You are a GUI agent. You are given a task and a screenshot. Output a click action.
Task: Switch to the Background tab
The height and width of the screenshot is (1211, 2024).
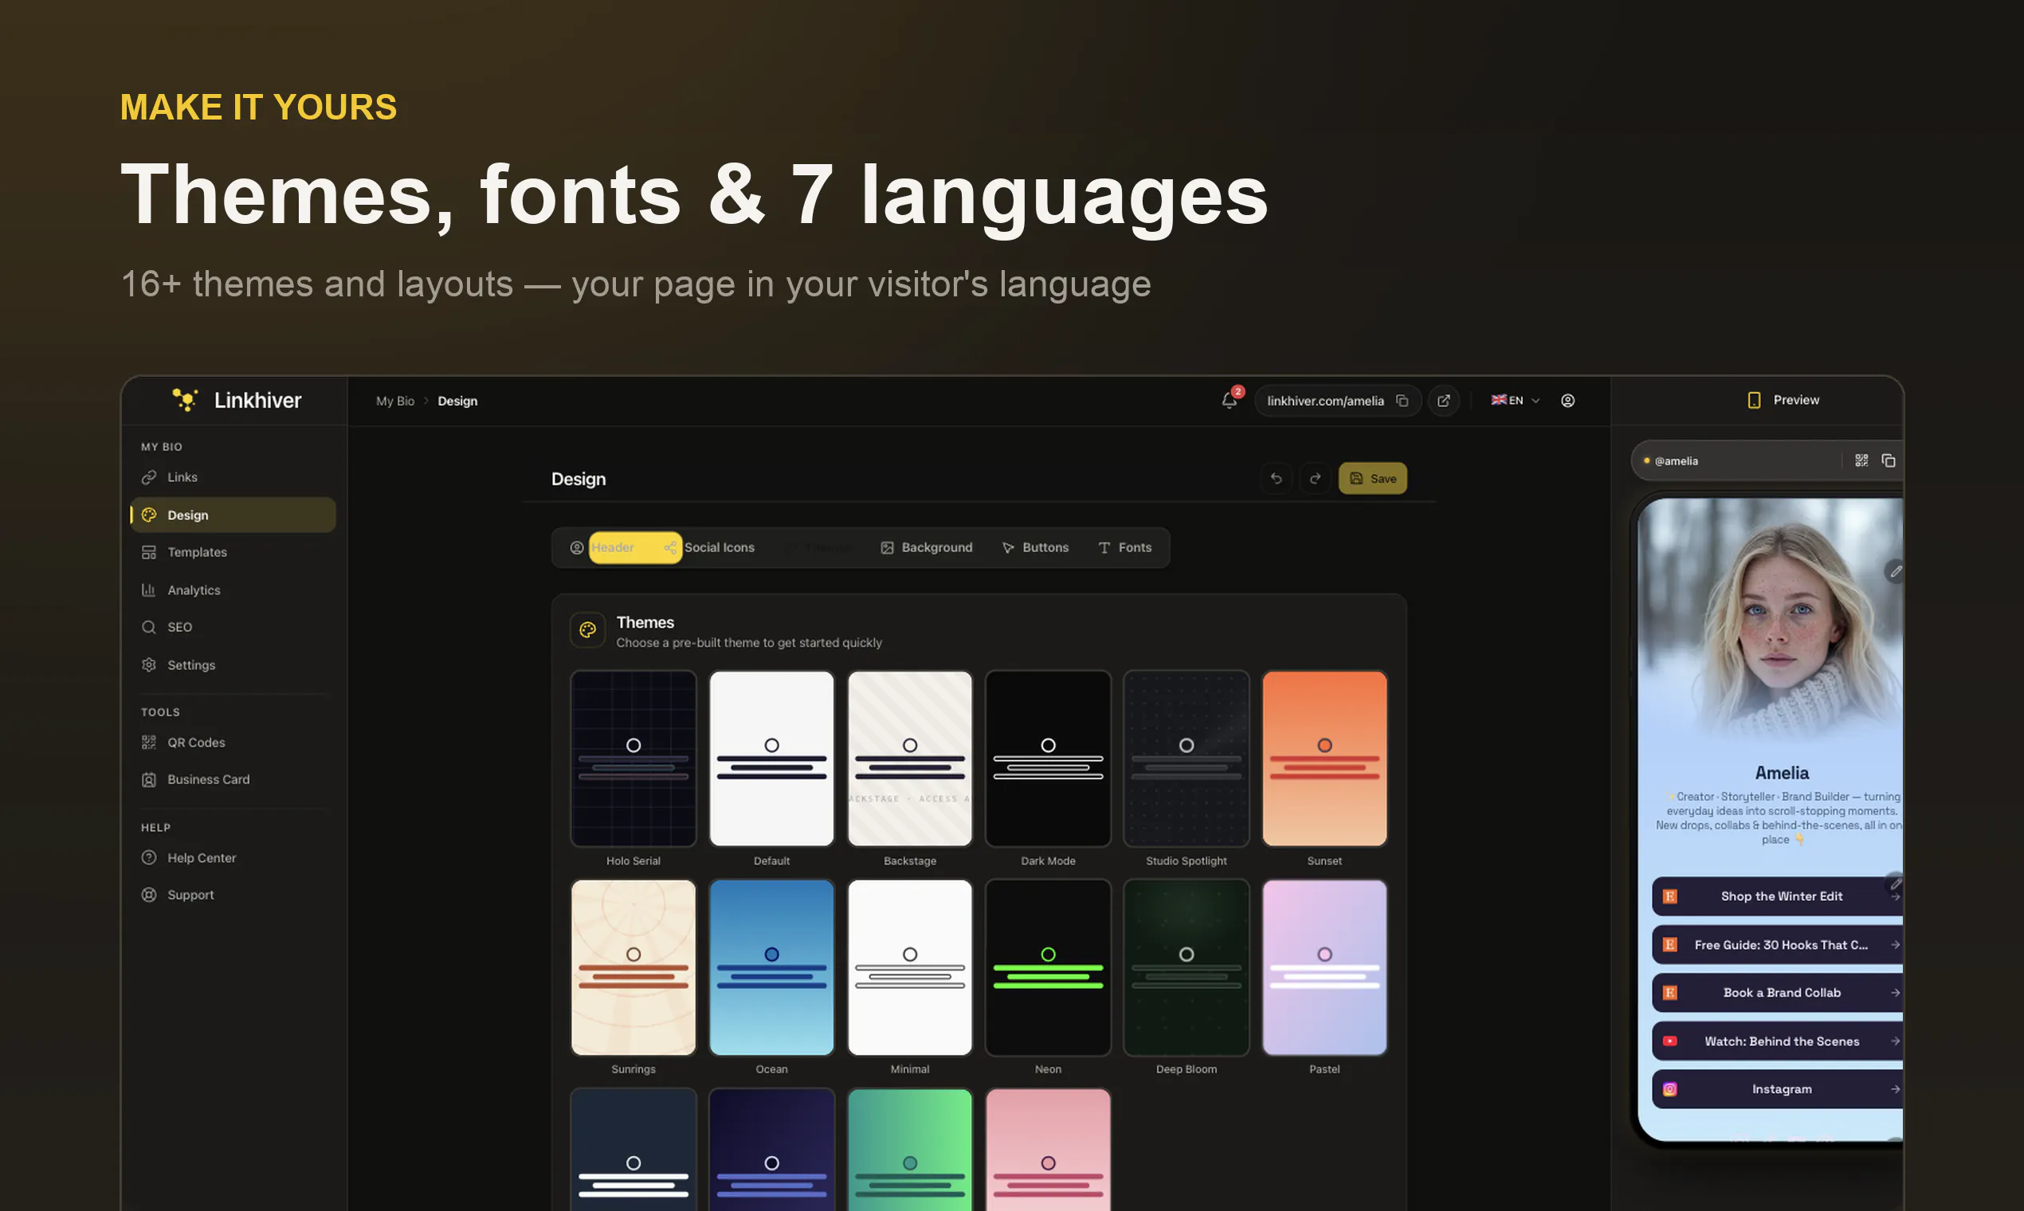[x=926, y=547]
